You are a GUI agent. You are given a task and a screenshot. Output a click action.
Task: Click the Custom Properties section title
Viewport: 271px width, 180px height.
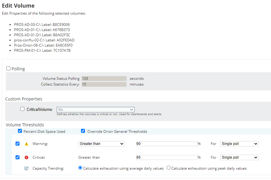click(24, 99)
